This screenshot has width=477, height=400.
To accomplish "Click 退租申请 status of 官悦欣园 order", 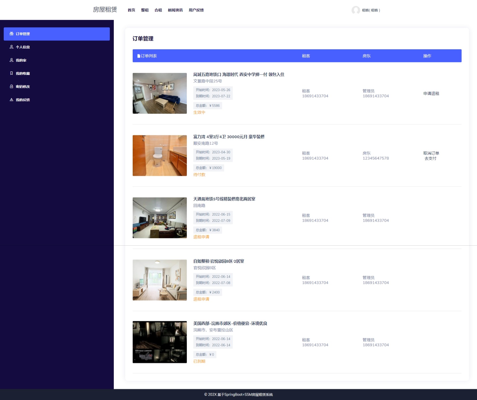I will pos(201,299).
